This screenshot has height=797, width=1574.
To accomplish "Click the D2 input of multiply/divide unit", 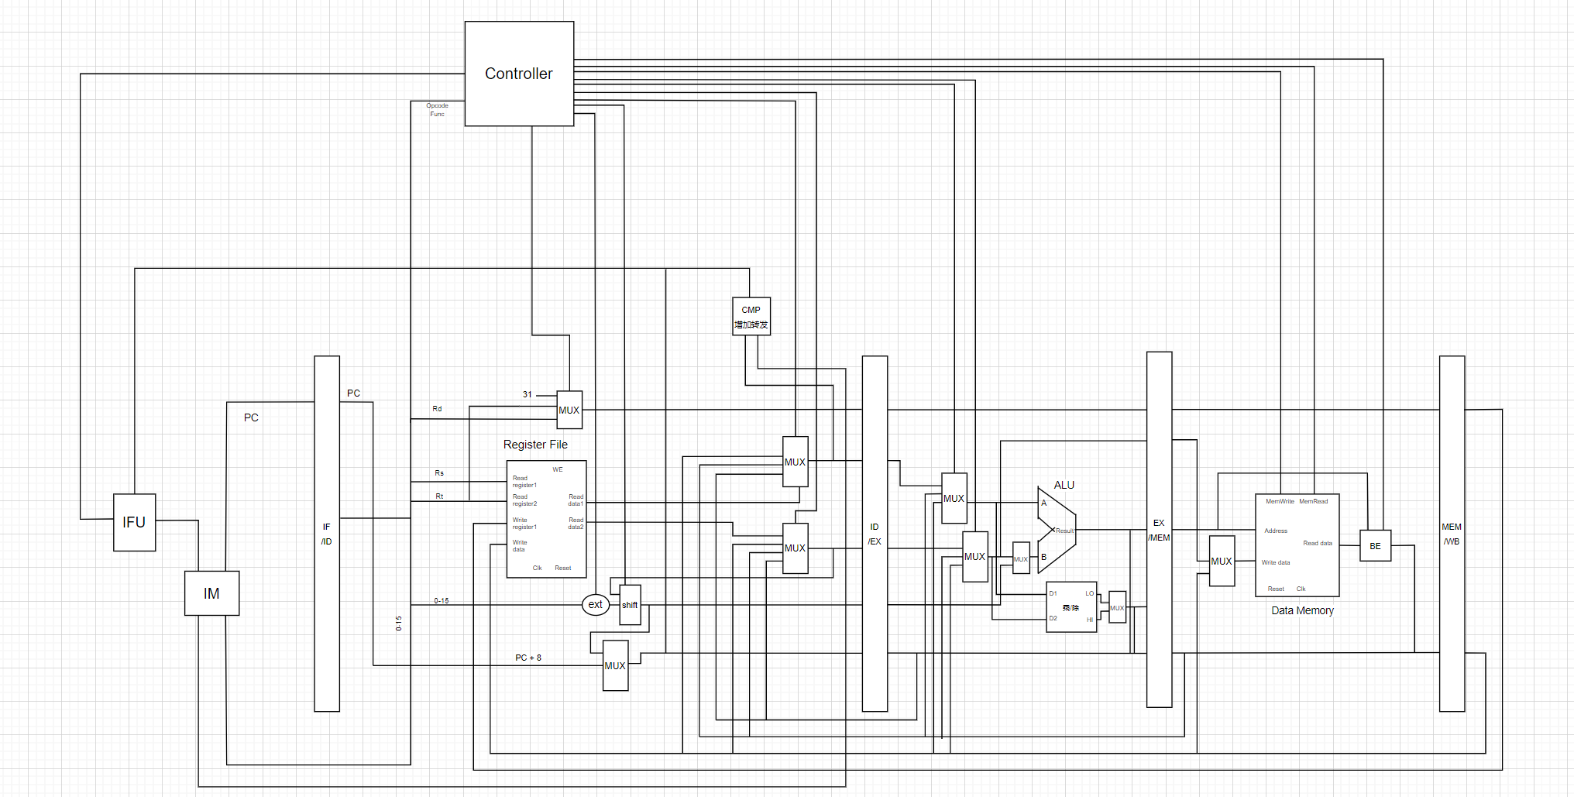I will coord(1053,618).
